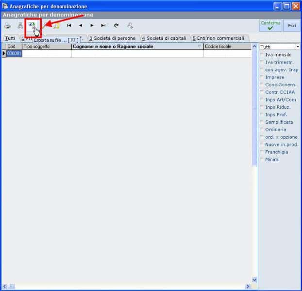Click the printer icon in toolbar

tap(8, 26)
